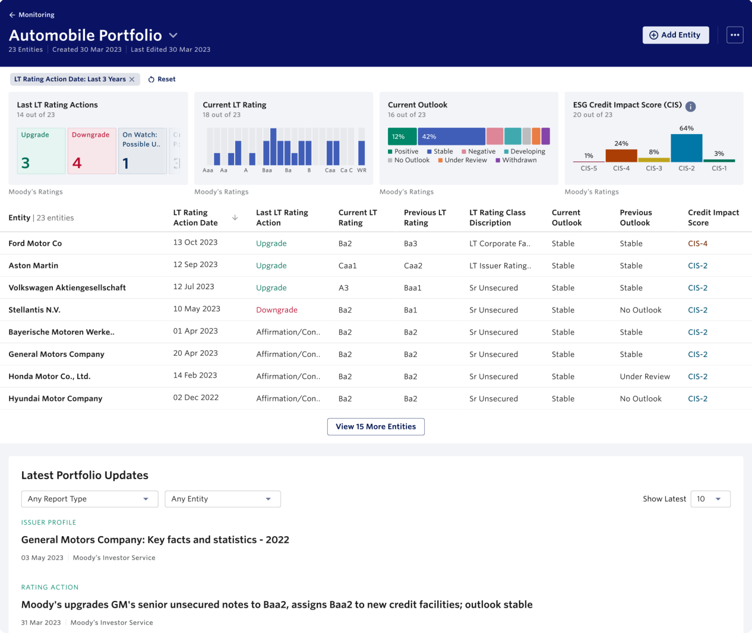Viewport: 752px width, 633px height.
Task: Open Ford Motor Co's CIS-4 score link
Action: click(x=697, y=243)
